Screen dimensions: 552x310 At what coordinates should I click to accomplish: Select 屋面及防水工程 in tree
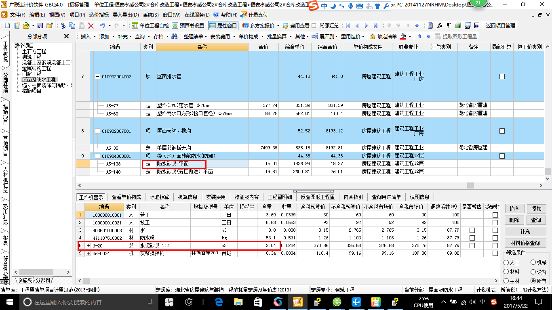(39, 80)
